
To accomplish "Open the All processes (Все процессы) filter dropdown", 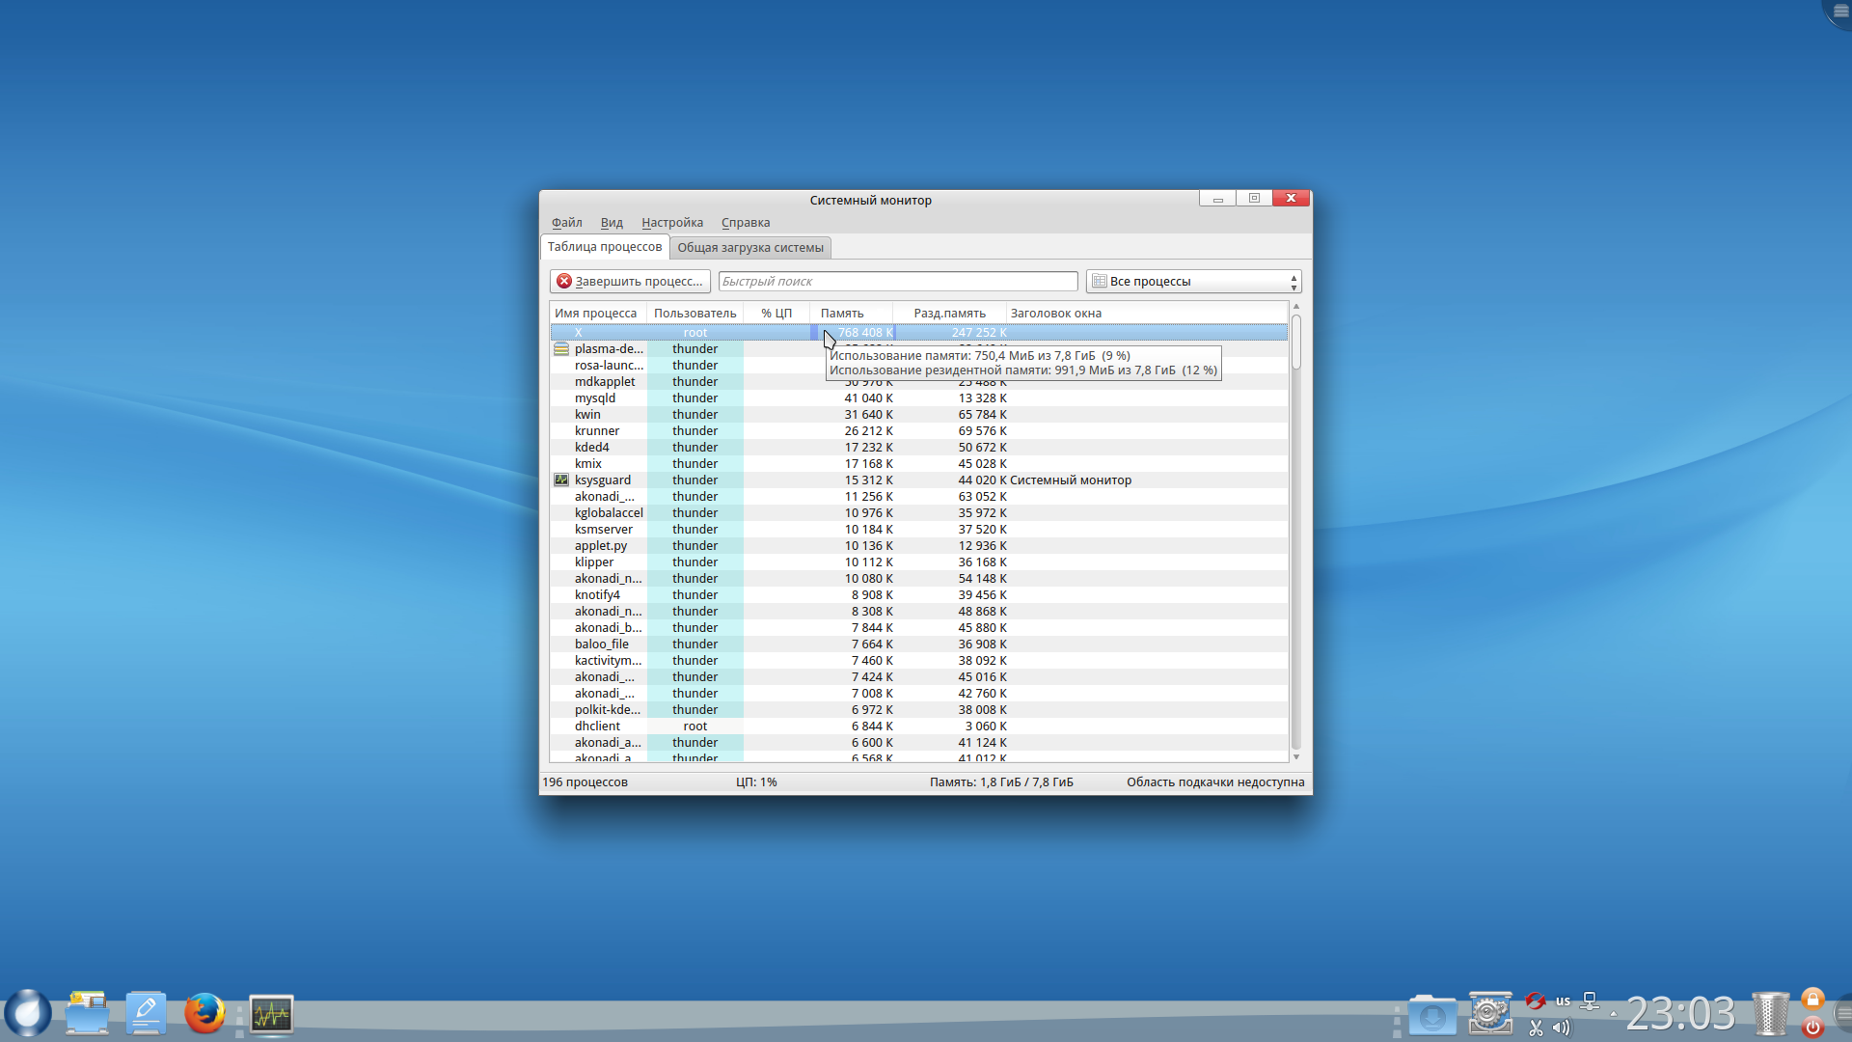I will (x=1193, y=281).
